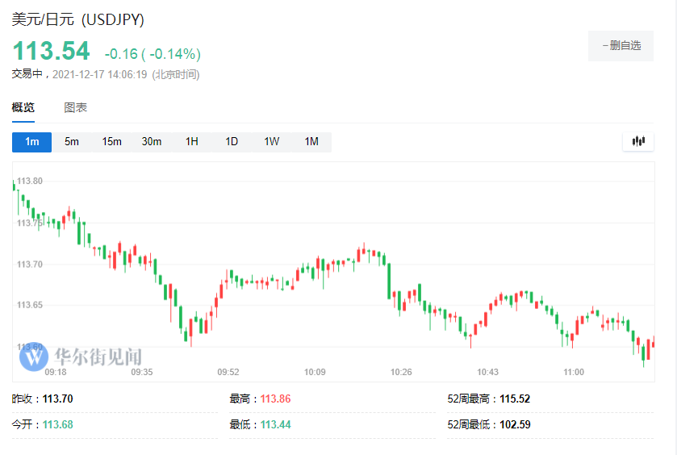Select the 1M monthly interval

pos(311,142)
